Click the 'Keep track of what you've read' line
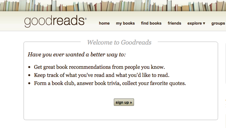This screenshot has width=226, height=128. tap(102, 75)
